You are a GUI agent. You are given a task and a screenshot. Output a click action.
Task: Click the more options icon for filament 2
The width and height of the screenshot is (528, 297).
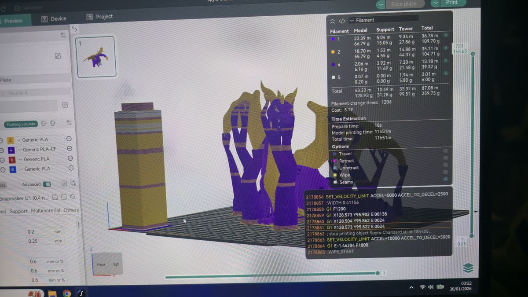pos(69,139)
